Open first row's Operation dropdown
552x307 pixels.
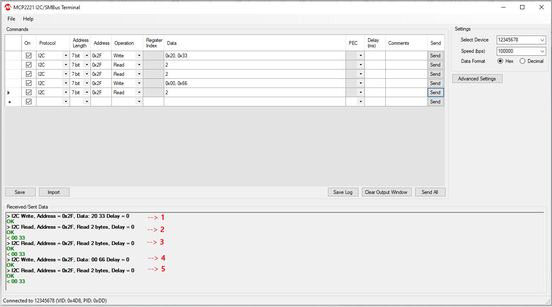[139, 56]
